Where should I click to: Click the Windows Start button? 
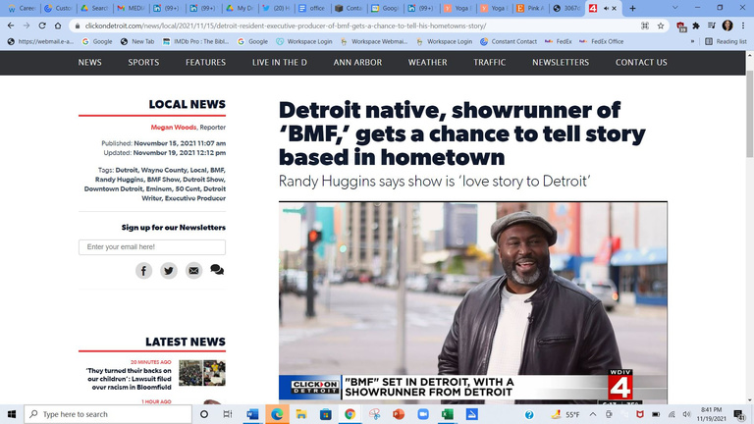coord(12,414)
